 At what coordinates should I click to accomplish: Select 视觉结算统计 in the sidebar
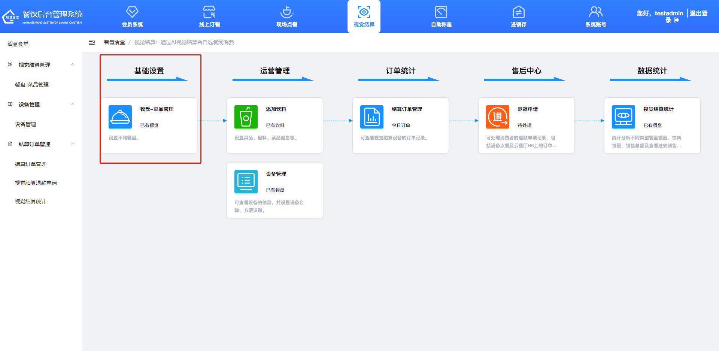[x=31, y=202]
